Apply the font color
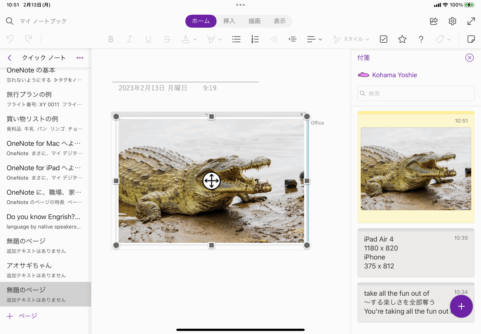The width and height of the screenshot is (481, 334). tap(185, 39)
